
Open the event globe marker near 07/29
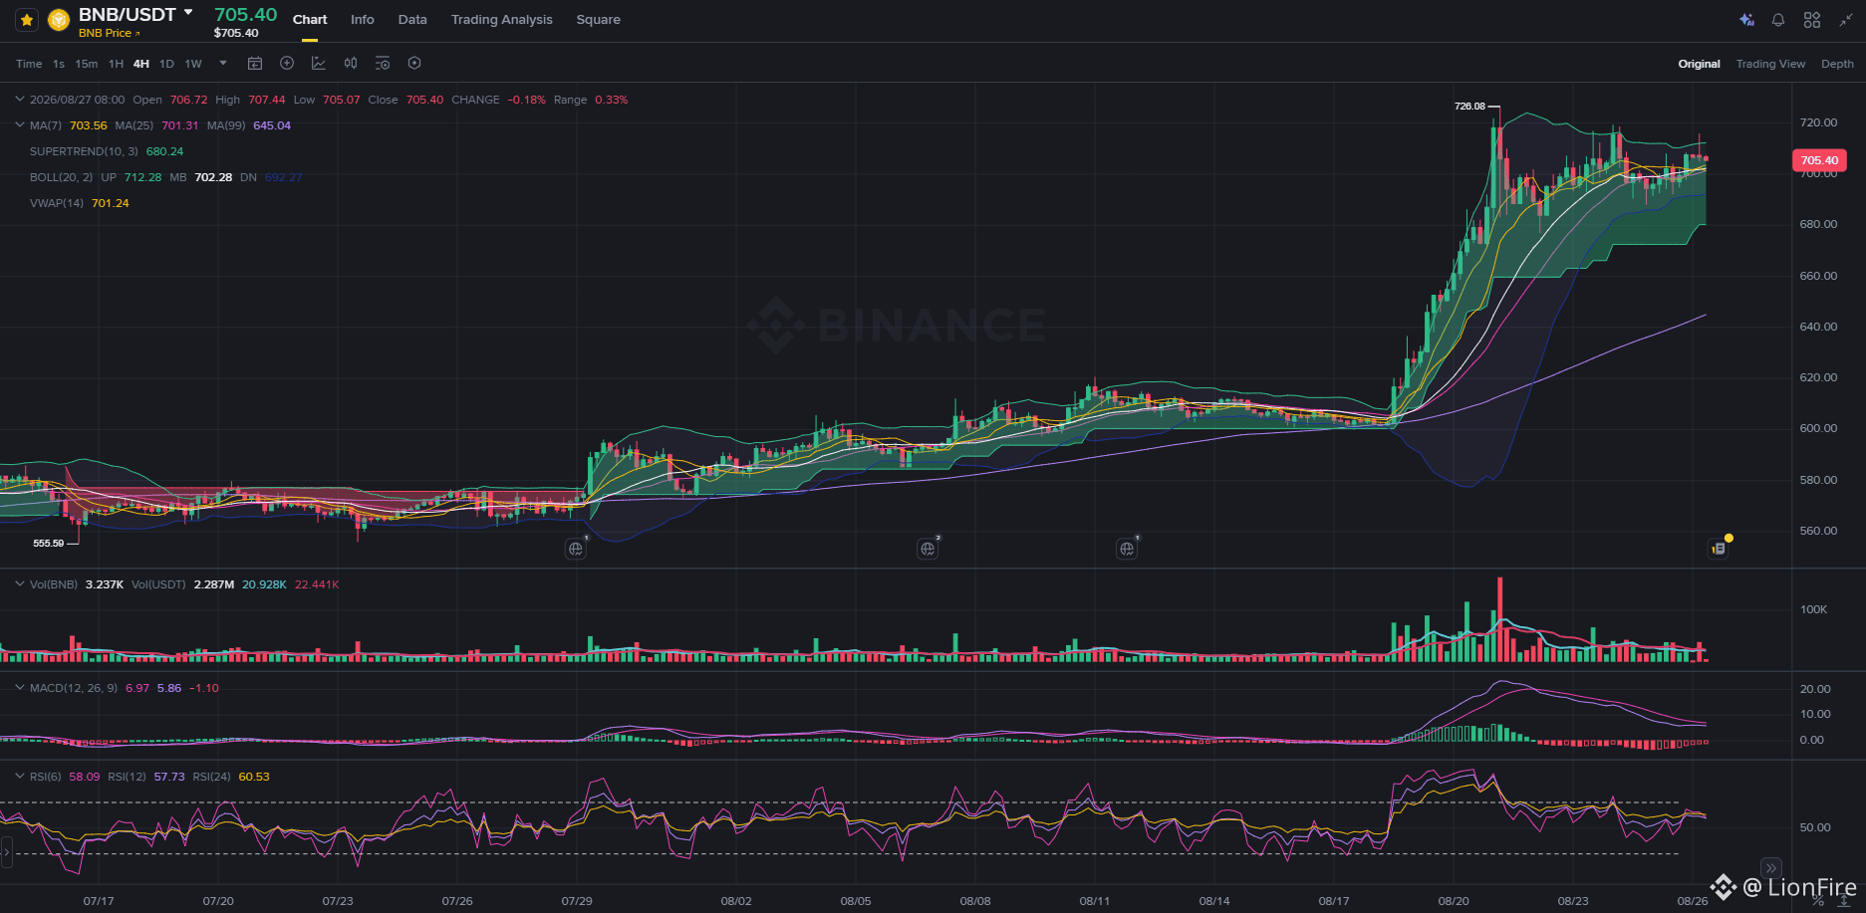click(576, 549)
